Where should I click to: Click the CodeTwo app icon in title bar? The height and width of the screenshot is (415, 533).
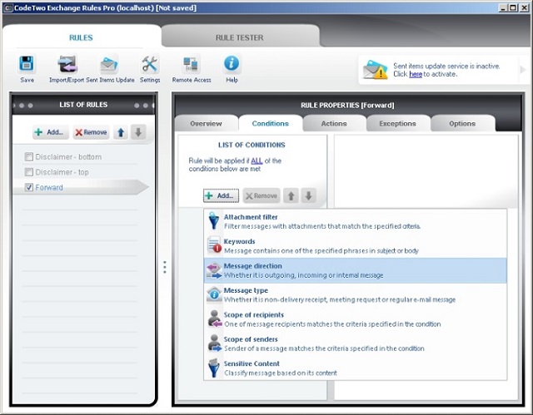click(7, 7)
